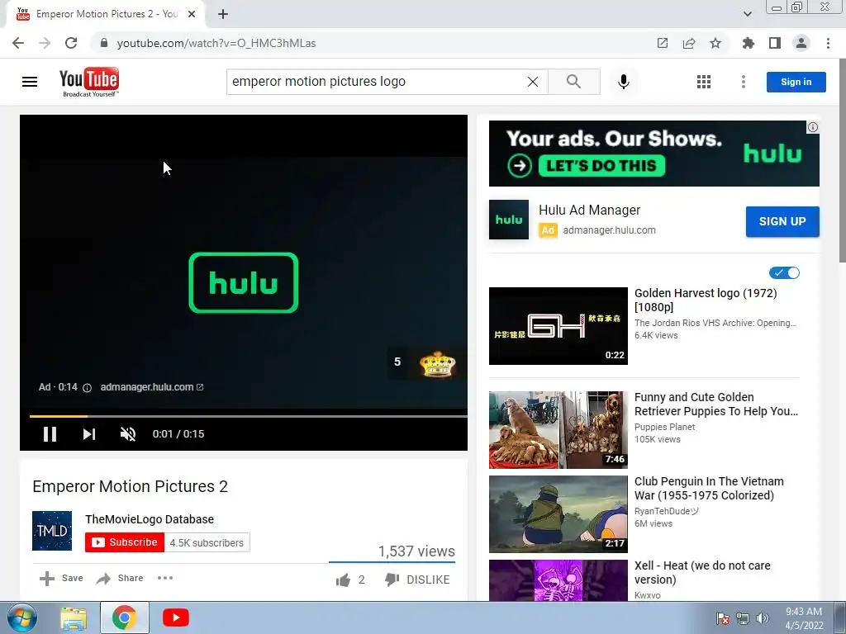Unmute the video player sound
The width and height of the screenshot is (846, 634).
tap(128, 434)
